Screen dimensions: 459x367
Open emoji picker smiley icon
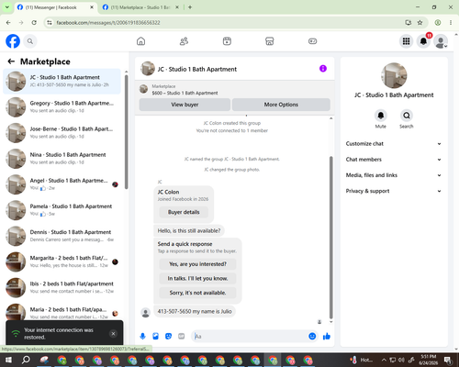click(x=312, y=337)
